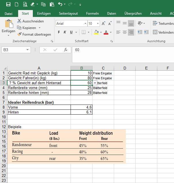The image size is (174, 183).
Task: Open the Seitenlayout ribbon tab
Action: 68,14
